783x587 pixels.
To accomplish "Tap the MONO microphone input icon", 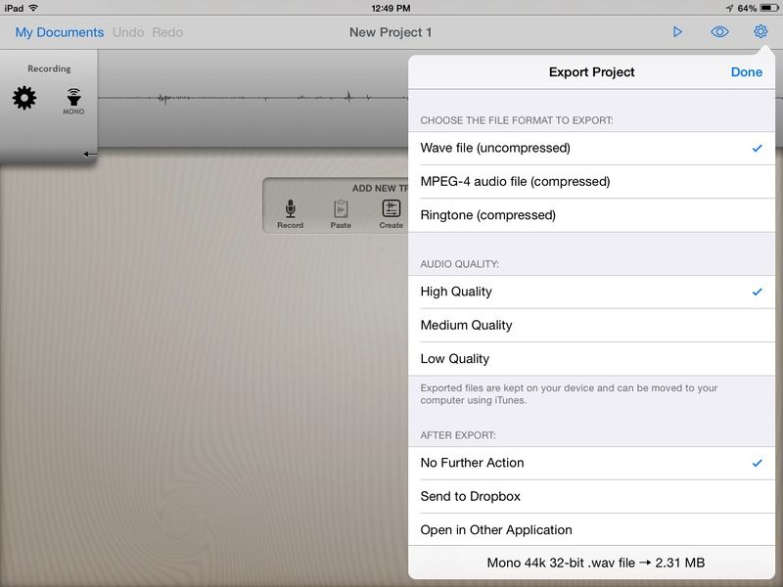I will point(73,100).
